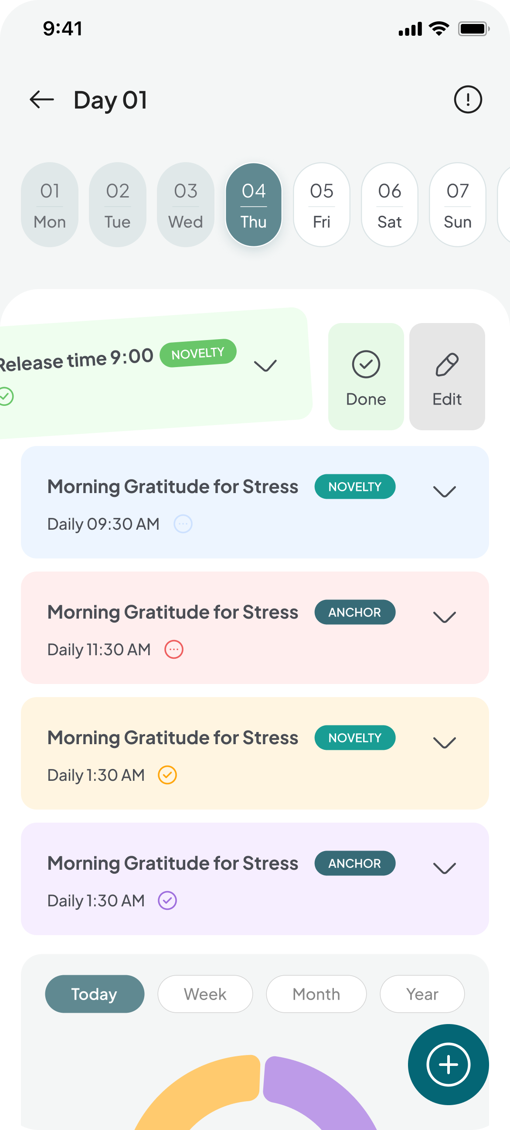Select Friday the 05 date pill
Screen dimensions: 510x1130
coord(321,204)
